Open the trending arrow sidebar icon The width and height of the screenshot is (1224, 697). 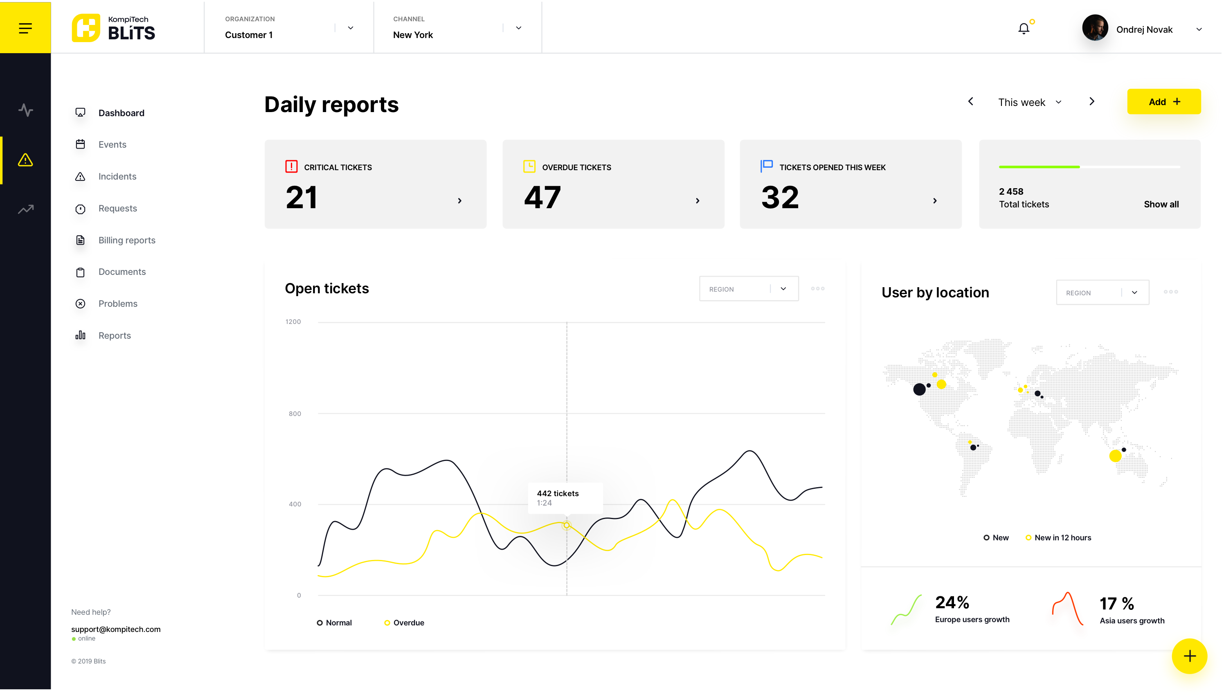click(25, 209)
